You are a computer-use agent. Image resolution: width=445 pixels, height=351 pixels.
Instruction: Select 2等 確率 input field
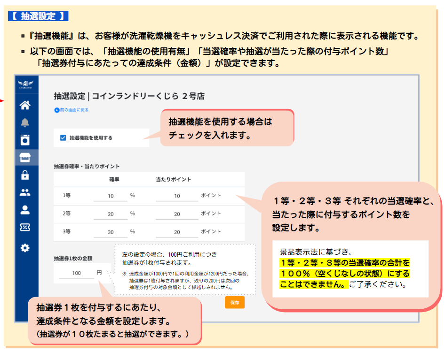pos(111,214)
